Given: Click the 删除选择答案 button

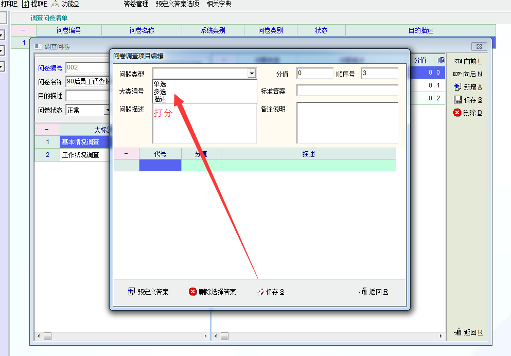Looking at the screenshot, I should [x=212, y=292].
